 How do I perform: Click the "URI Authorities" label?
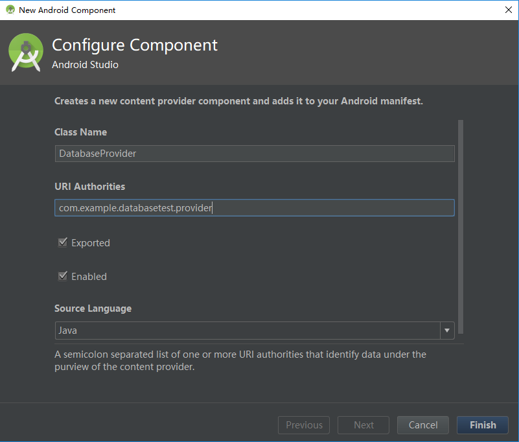(x=89, y=187)
